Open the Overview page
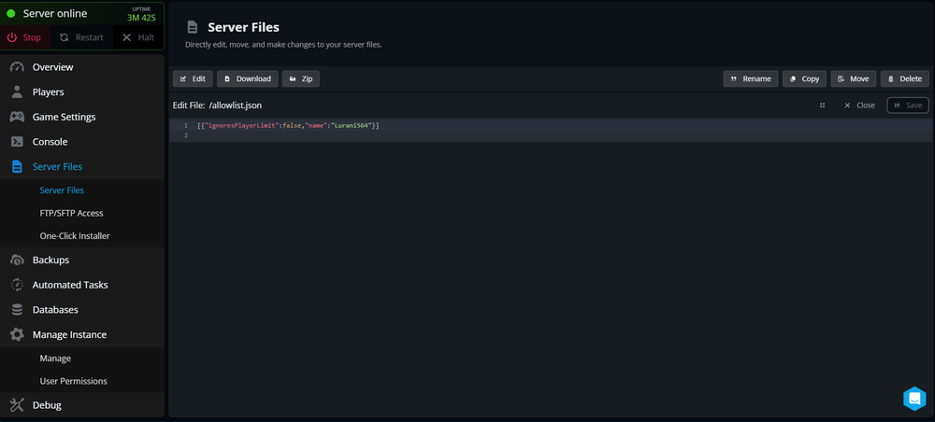The width and height of the screenshot is (935, 422). click(x=52, y=67)
